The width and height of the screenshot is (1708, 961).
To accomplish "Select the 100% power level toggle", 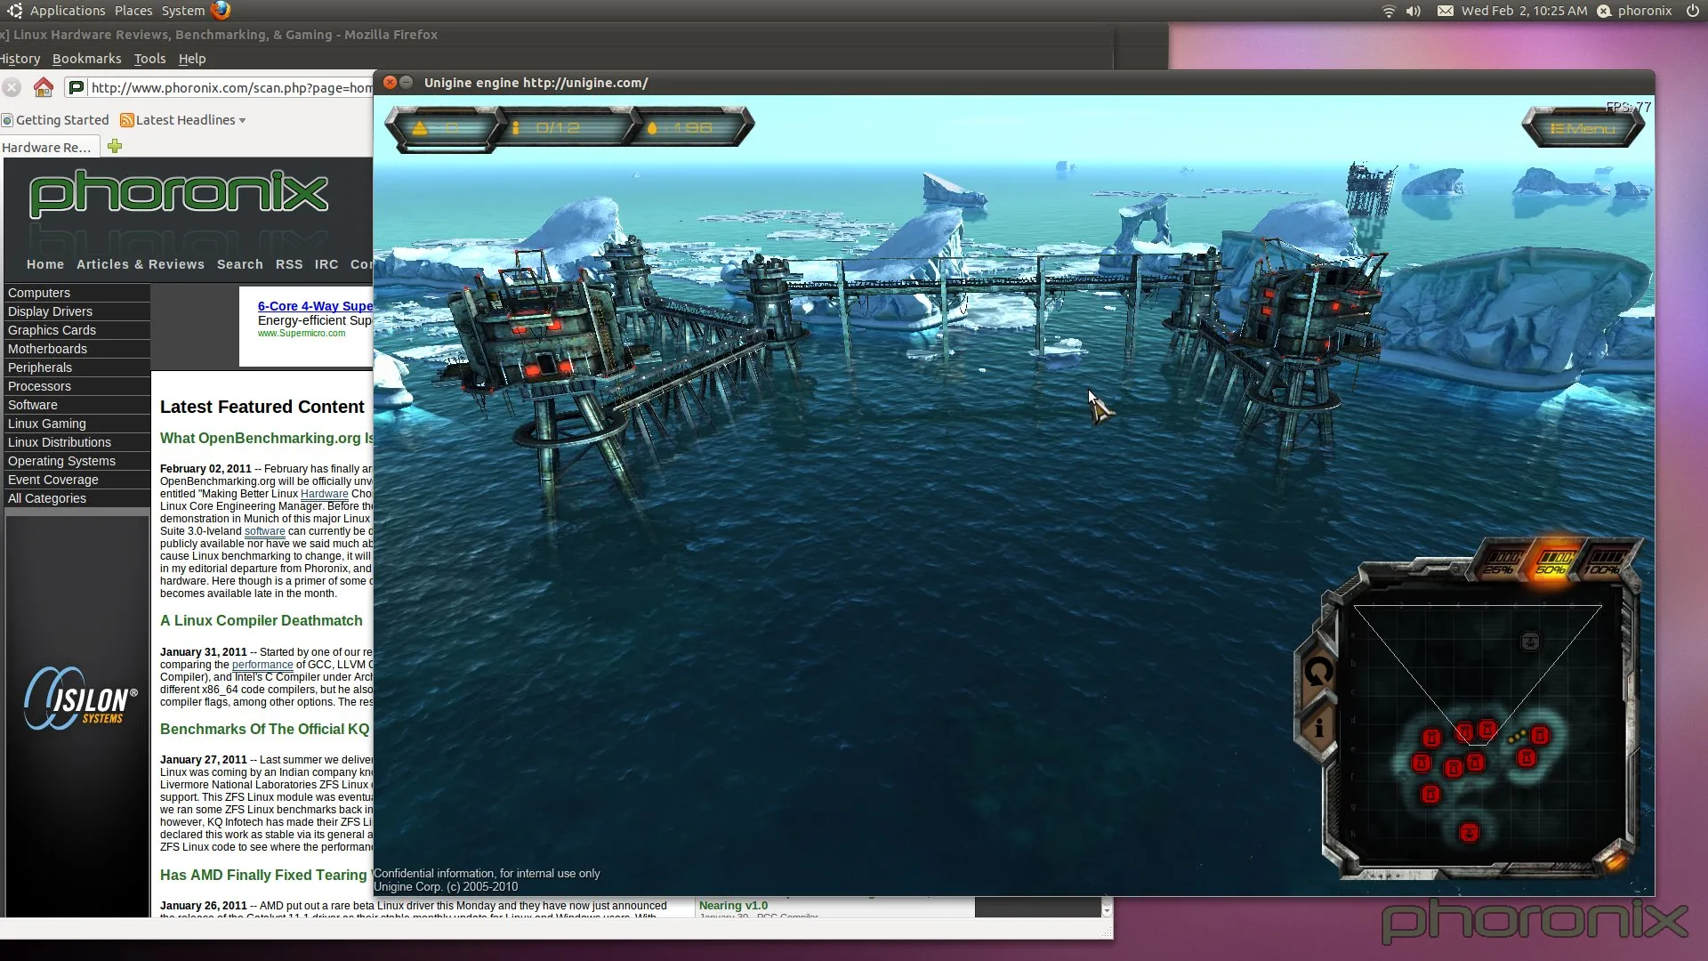I will 1605,561.
